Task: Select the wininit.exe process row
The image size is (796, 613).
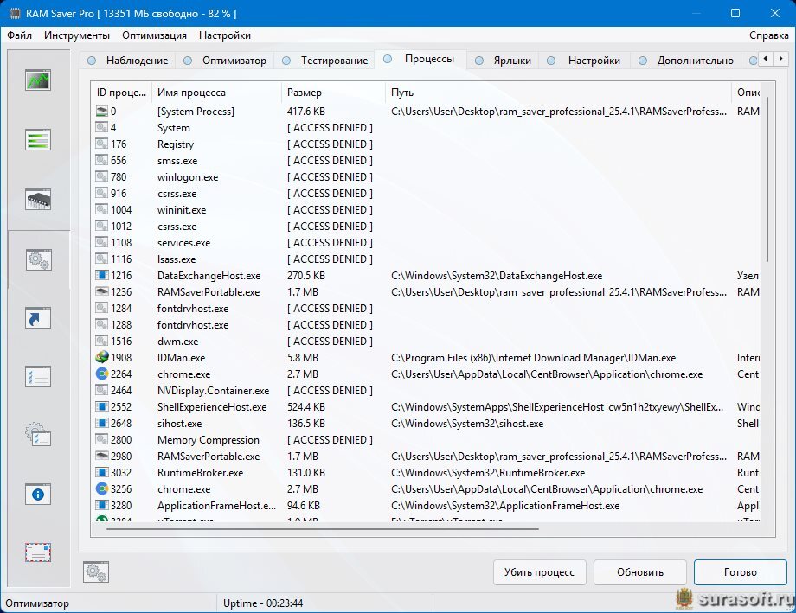Action: pos(426,209)
